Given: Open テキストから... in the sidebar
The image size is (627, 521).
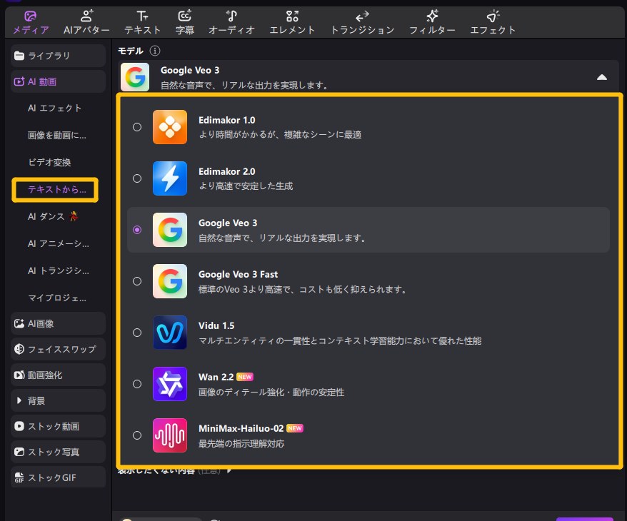Looking at the screenshot, I should 56,190.
